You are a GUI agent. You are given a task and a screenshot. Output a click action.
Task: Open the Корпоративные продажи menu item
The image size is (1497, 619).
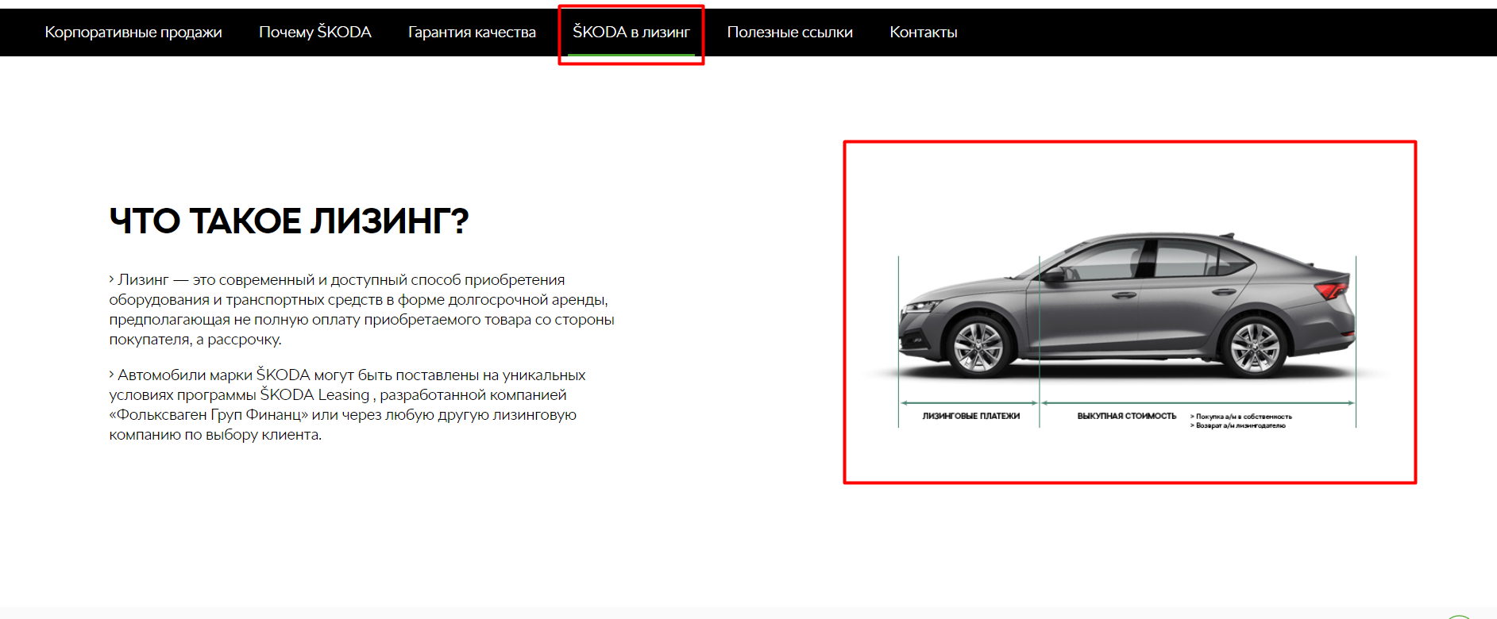(133, 33)
